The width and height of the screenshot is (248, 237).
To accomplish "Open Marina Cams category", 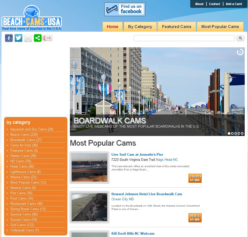I will (x=23, y=177).
